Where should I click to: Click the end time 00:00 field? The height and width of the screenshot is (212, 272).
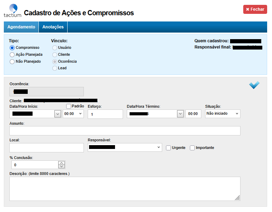pyautogui.click(x=193, y=114)
